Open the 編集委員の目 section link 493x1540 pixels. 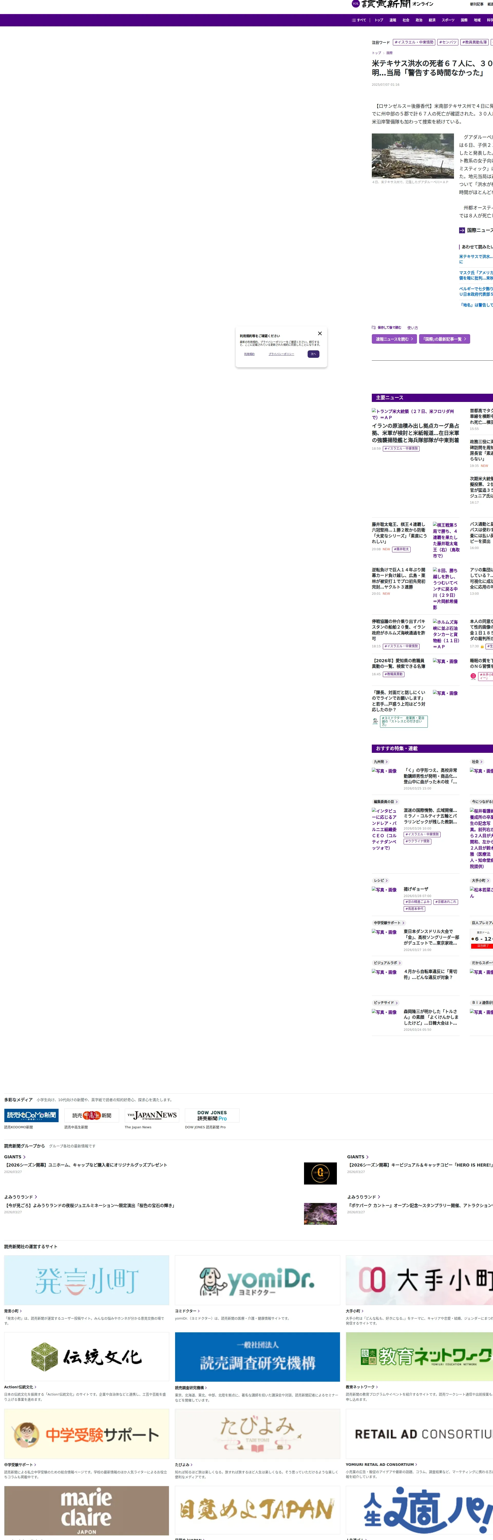385,802
